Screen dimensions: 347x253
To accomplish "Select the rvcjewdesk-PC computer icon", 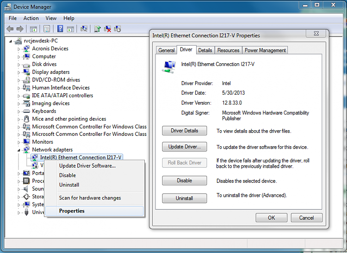I will [x=19, y=41].
